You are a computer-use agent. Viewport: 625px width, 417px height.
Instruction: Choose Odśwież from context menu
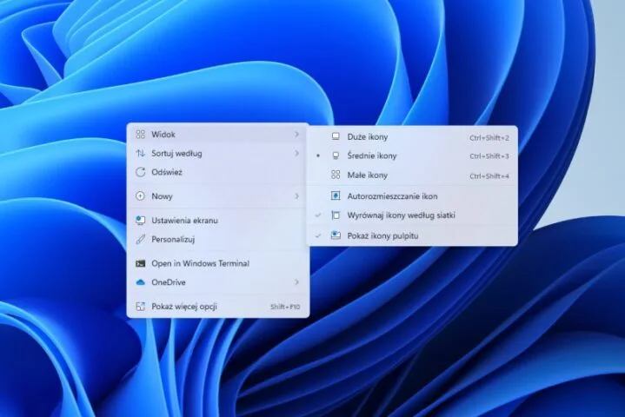pyautogui.click(x=218, y=172)
